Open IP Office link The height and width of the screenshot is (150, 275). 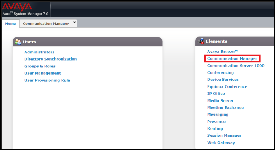click(x=216, y=93)
